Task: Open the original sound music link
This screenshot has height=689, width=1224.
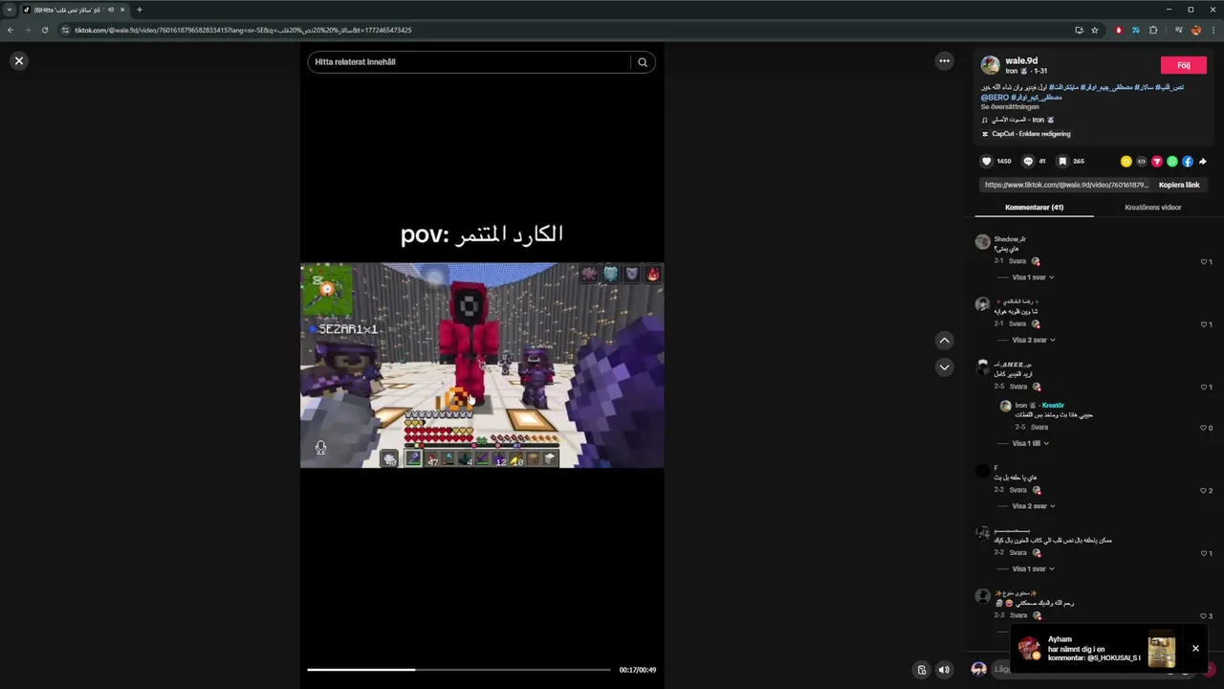Action: pos(1017,121)
